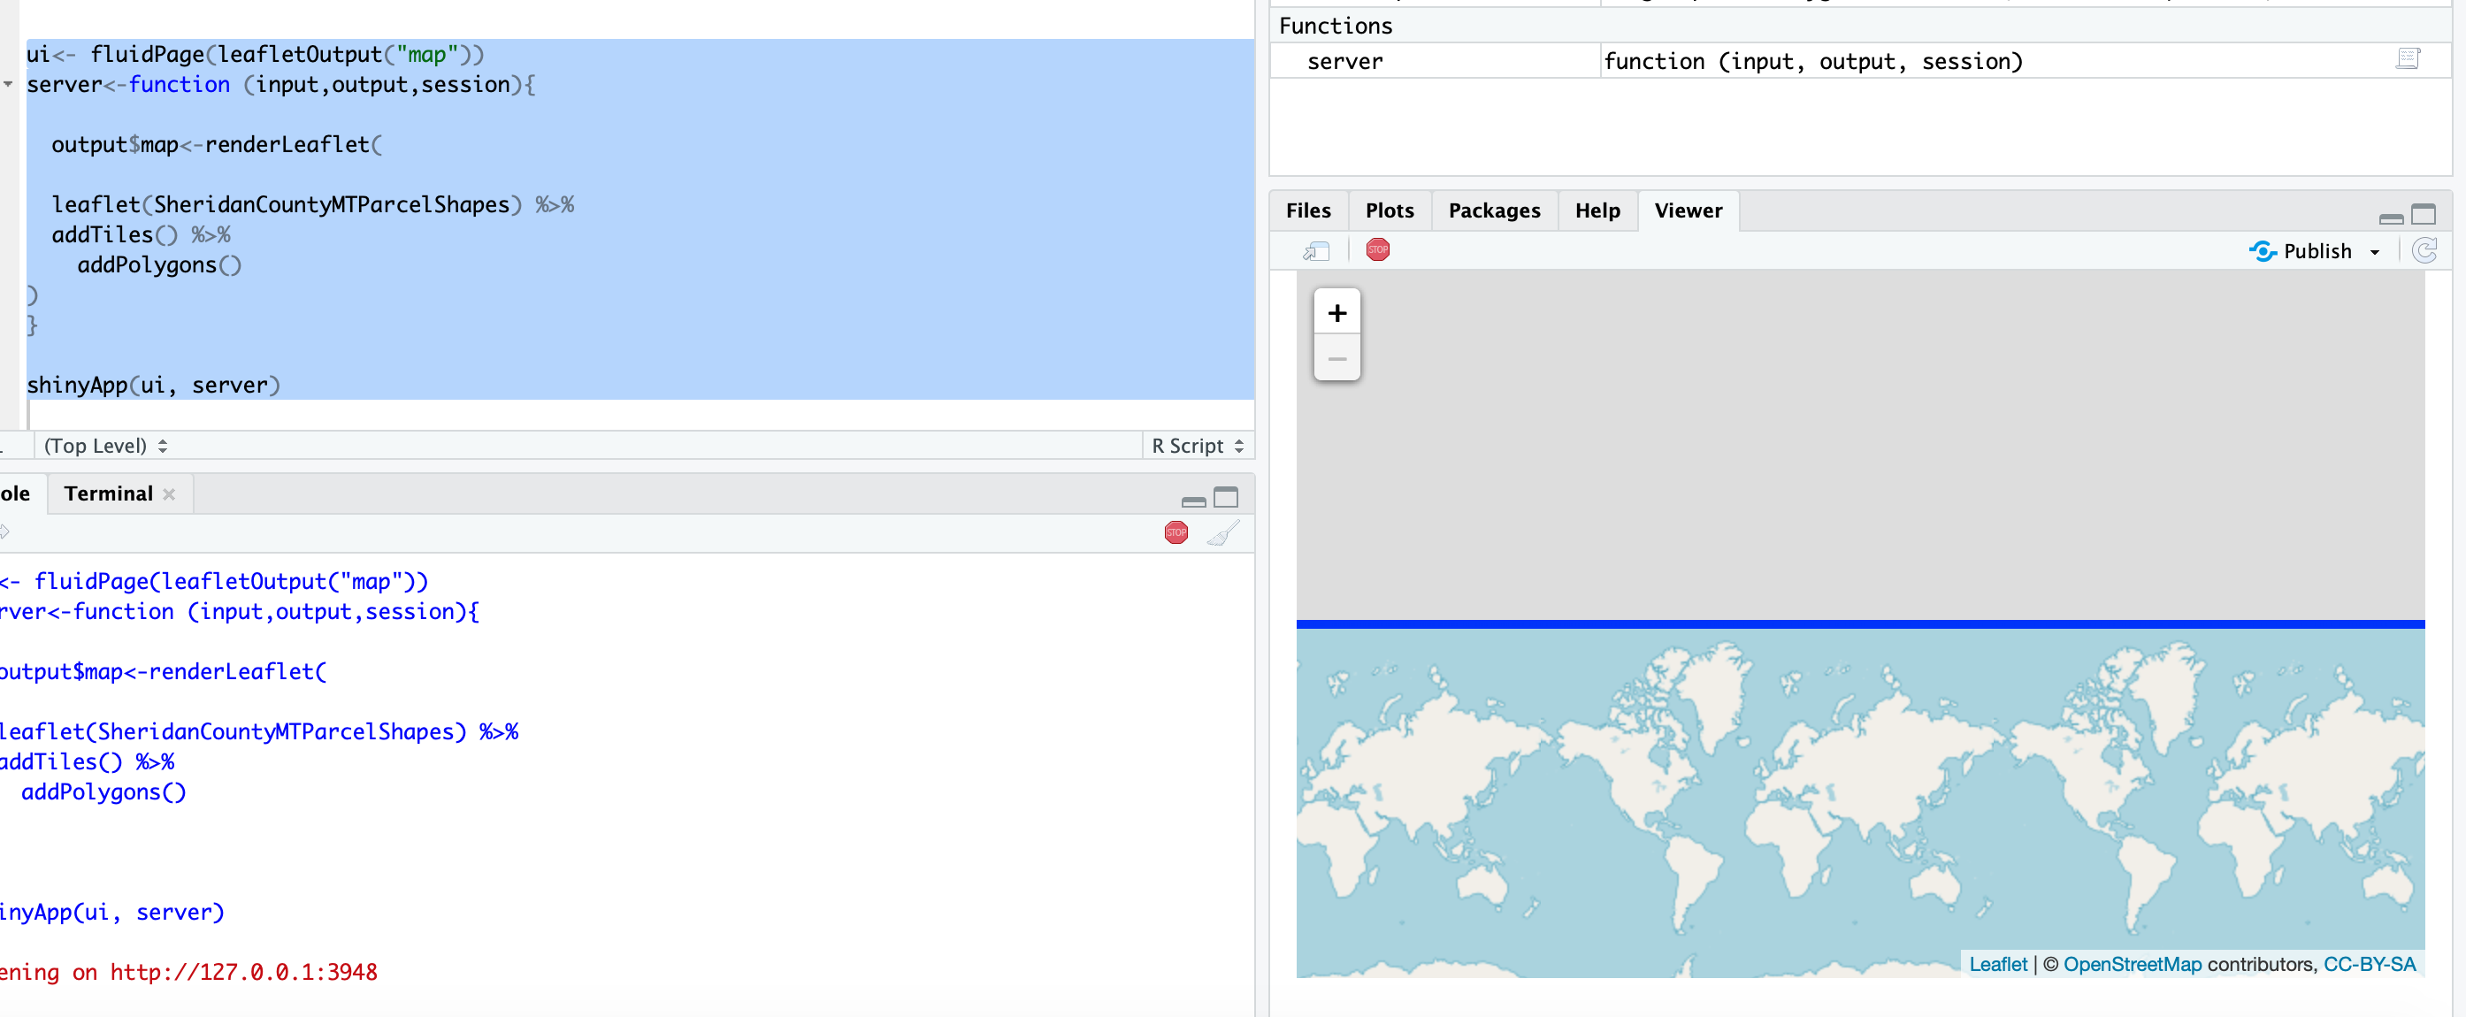This screenshot has width=2466, height=1017.
Task: View server function source icon
Action: point(2408,59)
